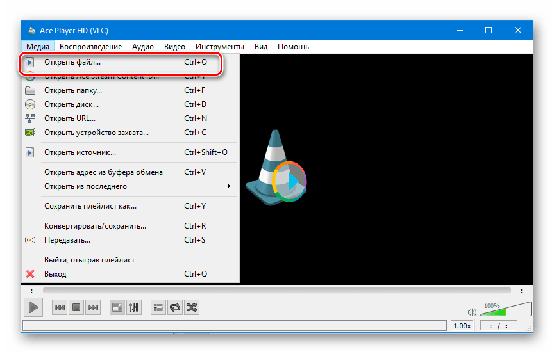This screenshot has height=354, width=554.
Task: Skip to next track button
Action: coord(92,307)
